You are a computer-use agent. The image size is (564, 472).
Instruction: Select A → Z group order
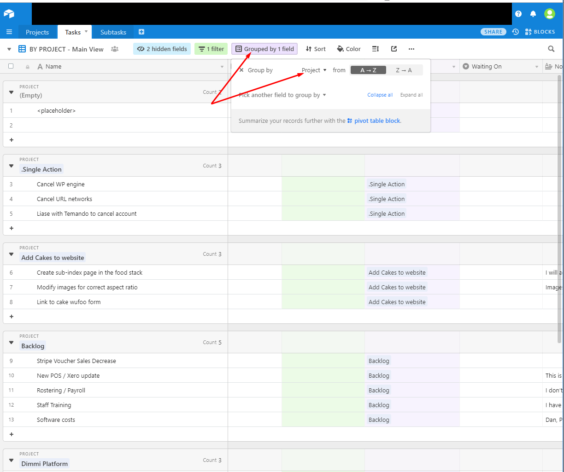(368, 70)
